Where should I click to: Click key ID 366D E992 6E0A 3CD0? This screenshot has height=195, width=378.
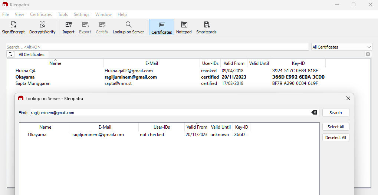point(299,77)
